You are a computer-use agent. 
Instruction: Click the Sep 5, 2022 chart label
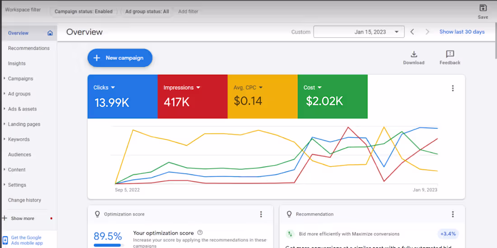pos(127,190)
